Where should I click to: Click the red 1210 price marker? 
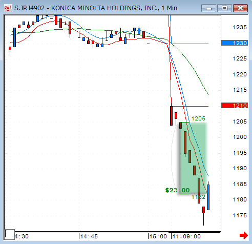tap(235, 106)
